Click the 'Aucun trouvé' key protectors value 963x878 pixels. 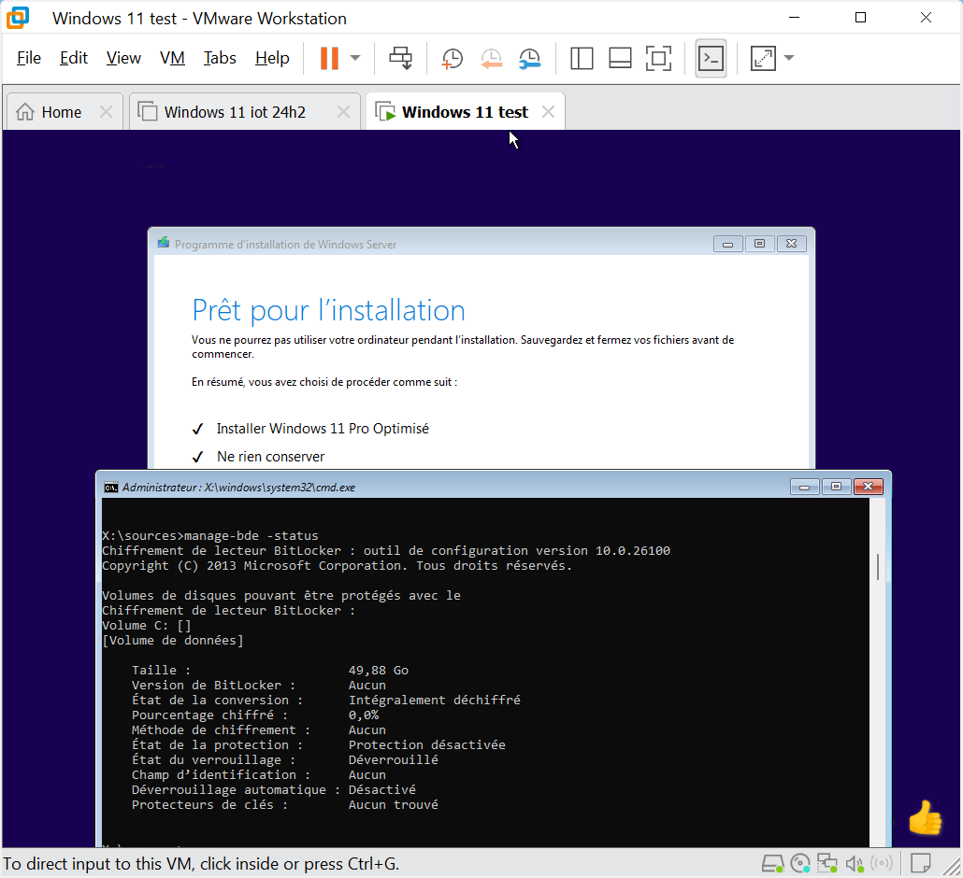click(x=393, y=804)
